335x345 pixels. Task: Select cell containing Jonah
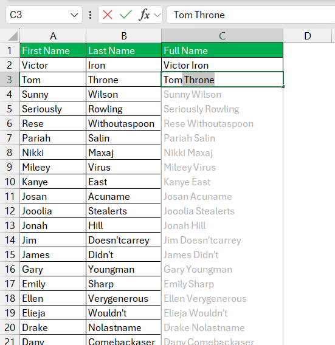[x=53, y=225]
